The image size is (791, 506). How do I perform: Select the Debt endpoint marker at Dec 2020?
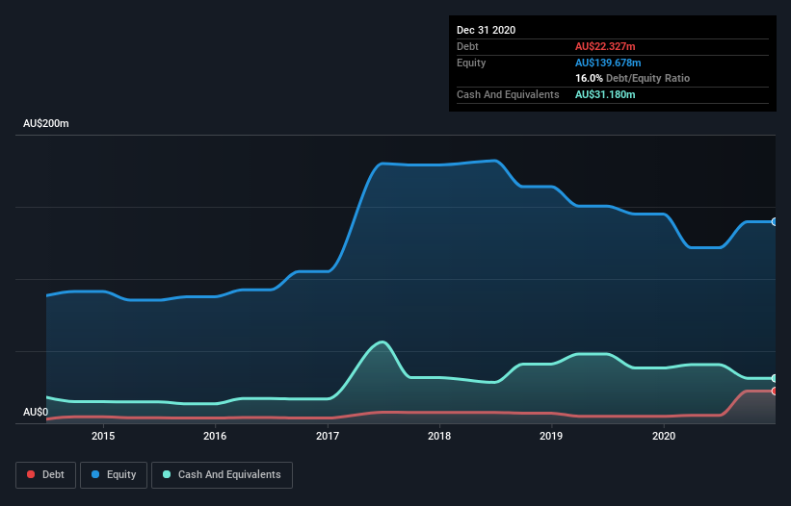point(775,392)
